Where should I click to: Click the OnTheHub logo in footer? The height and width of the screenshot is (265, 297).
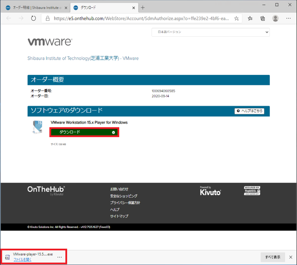point(46,191)
